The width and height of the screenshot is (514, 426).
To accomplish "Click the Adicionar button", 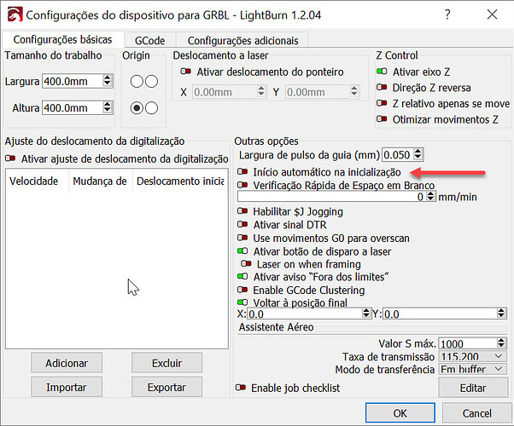I will point(67,363).
